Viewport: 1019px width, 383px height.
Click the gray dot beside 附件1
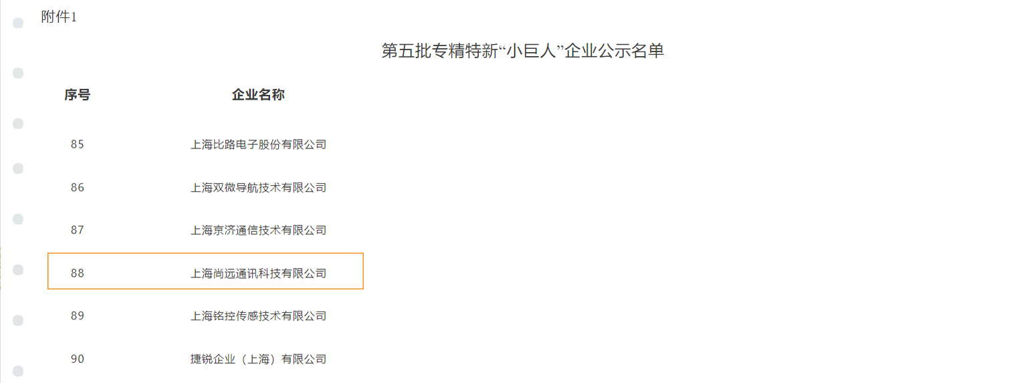click(19, 23)
